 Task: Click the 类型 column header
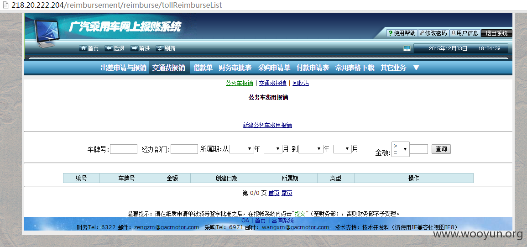point(336,179)
